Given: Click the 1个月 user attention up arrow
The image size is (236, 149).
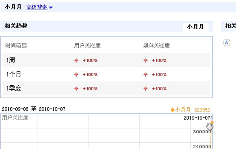Looking at the screenshot, I should (76, 75).
